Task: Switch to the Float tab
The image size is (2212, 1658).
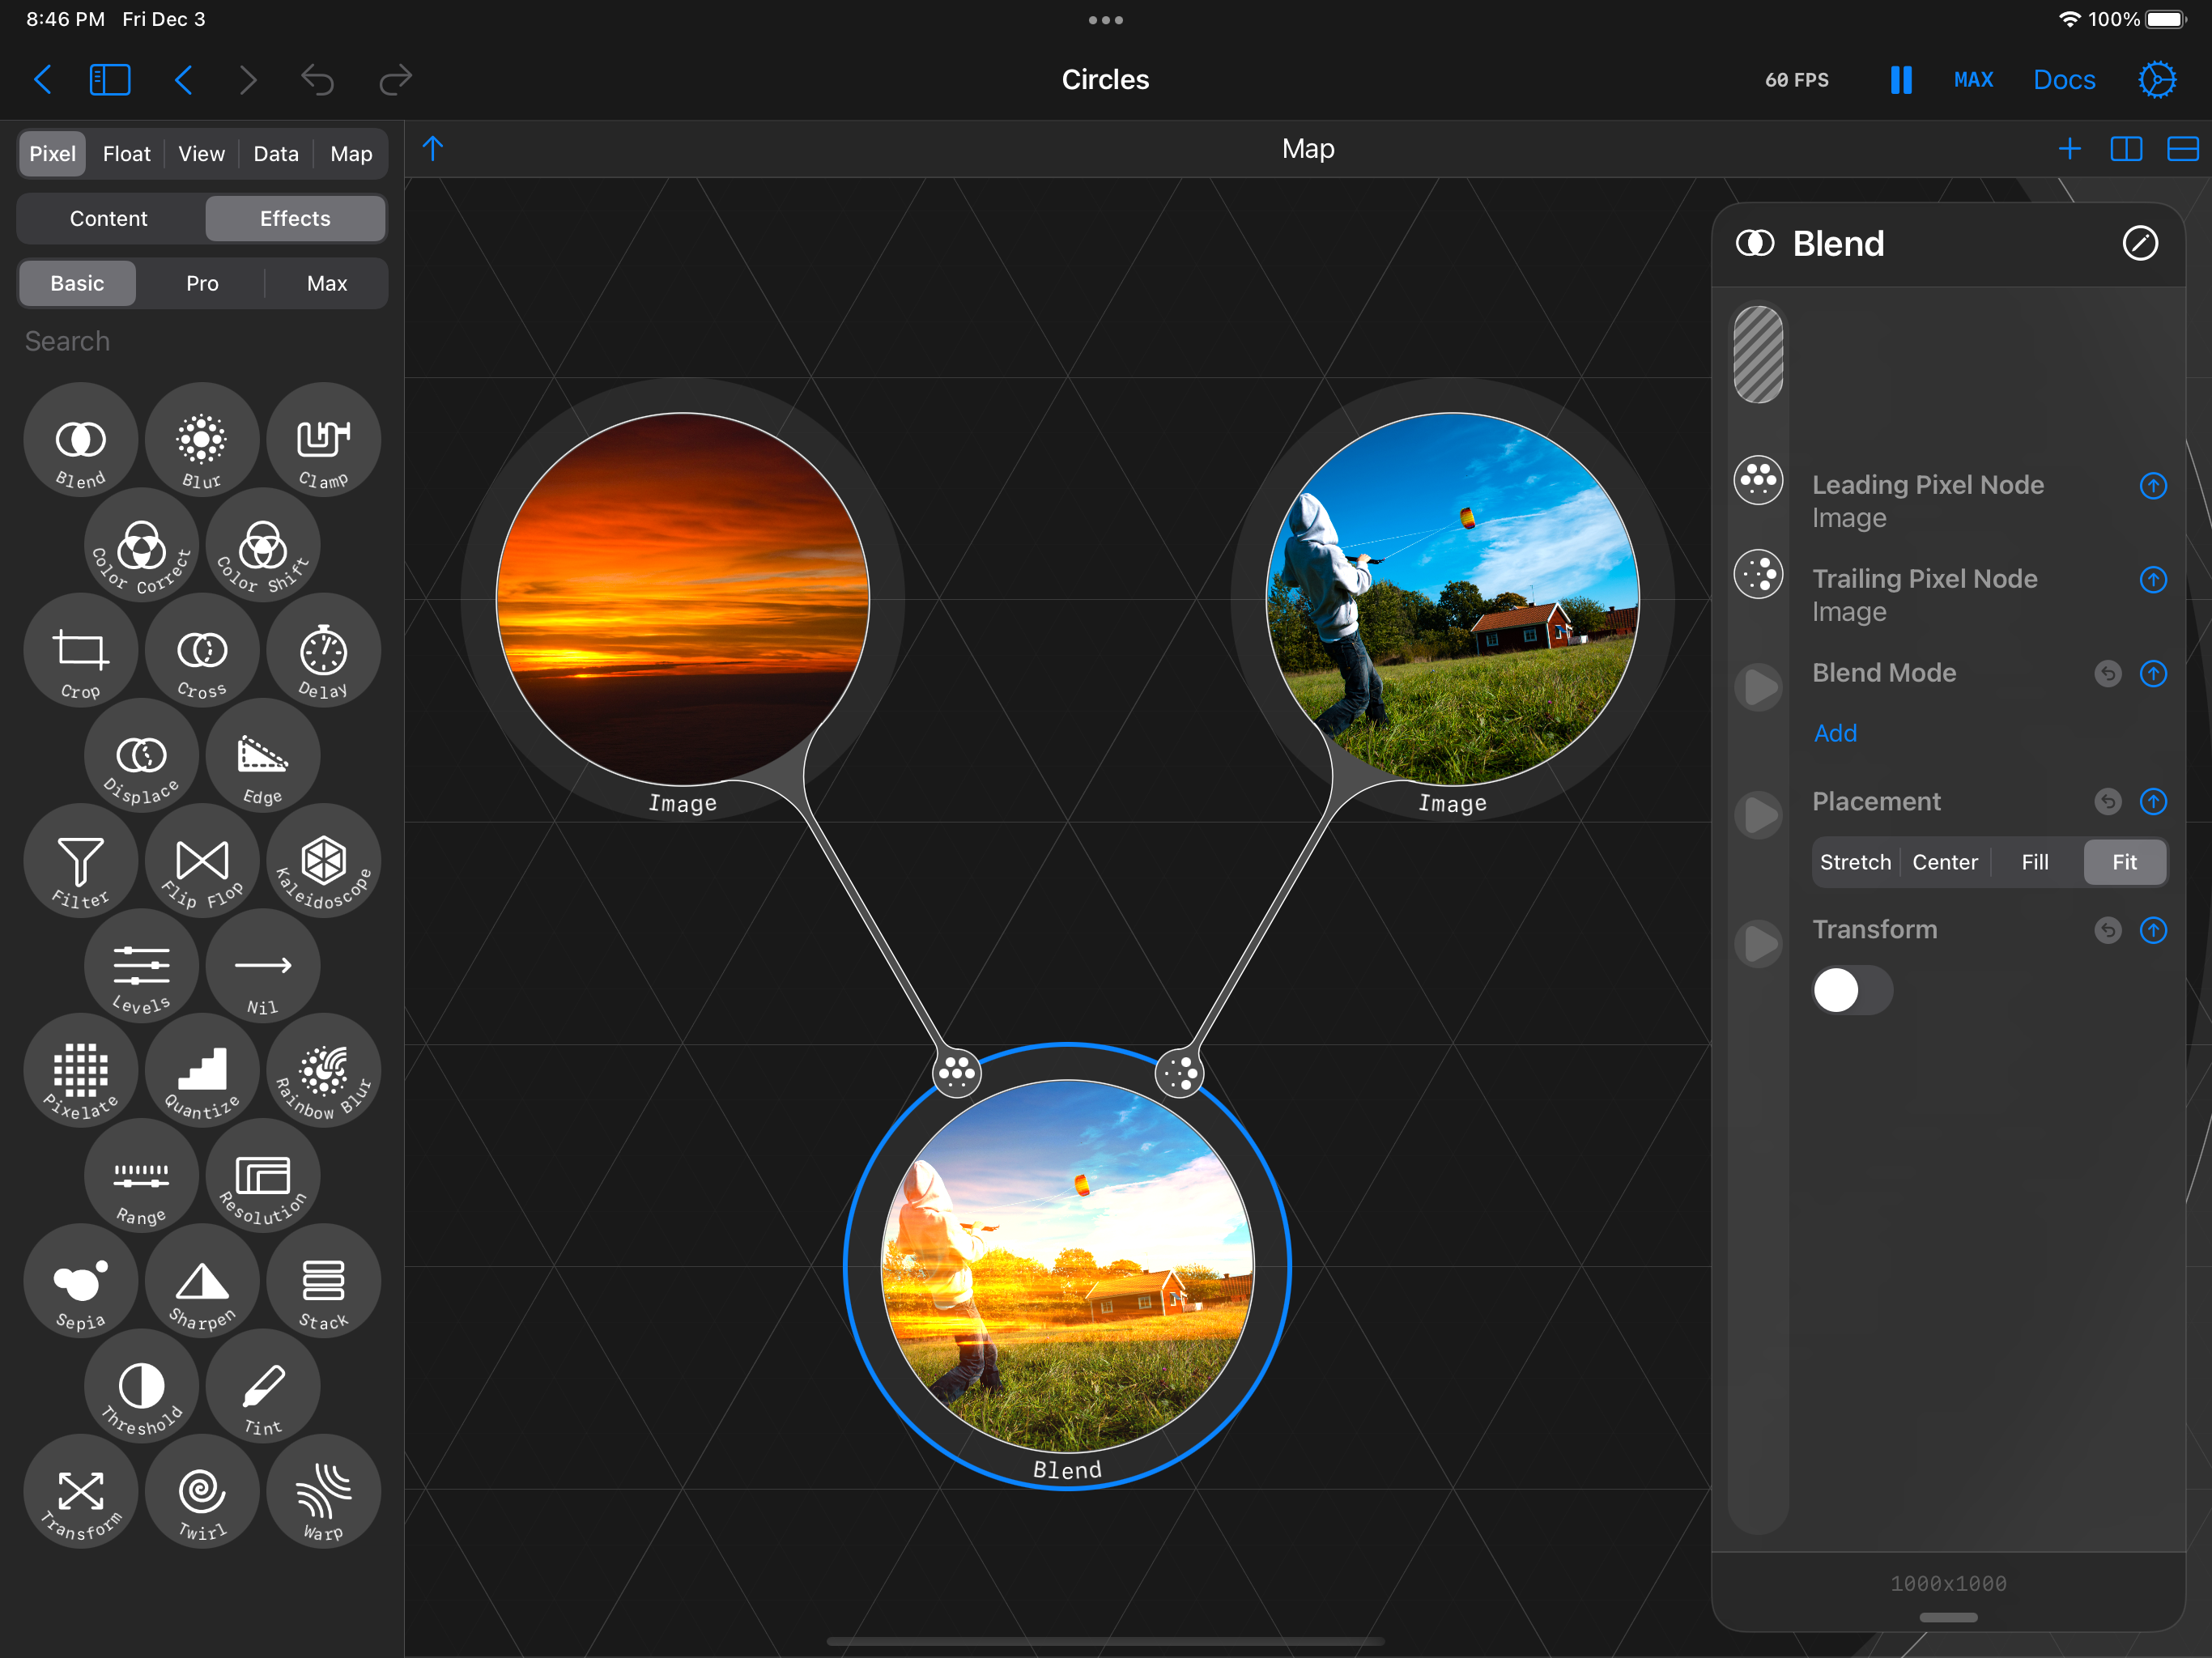Action: (126, 154)
